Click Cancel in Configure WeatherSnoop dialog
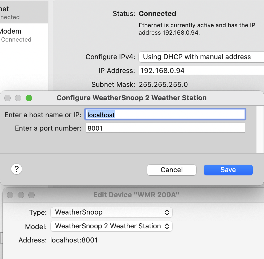264x259 pixels. pyautogui.click(x=171, y=170)
